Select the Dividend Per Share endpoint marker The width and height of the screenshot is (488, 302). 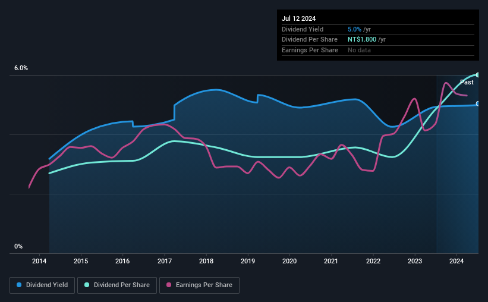pos(478,75)
